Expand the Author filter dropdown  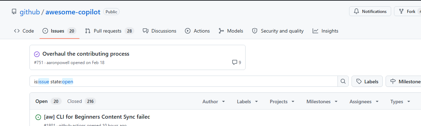point(214,101)
